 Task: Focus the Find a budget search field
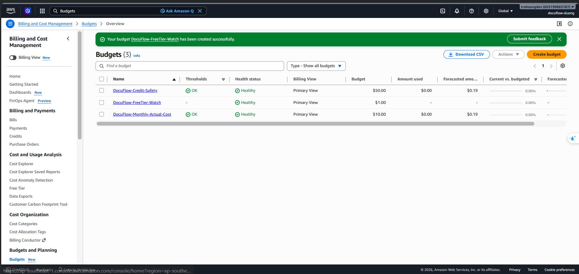pyautogui.click(x=190, y=66)
